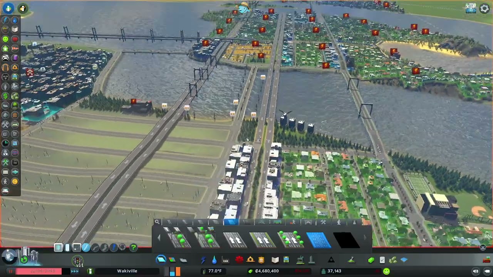Open the Zoning build menu

[x=172, y=260]
